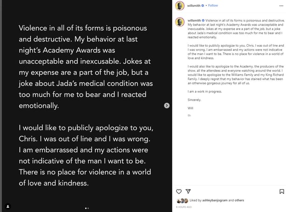The image size is (286, 212).
Task: Click the apology statement image slide
Action: coord(86,106)
